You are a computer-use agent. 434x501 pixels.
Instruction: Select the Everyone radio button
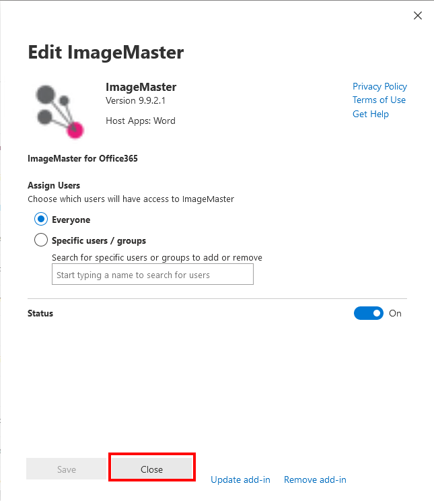[41, 220]
